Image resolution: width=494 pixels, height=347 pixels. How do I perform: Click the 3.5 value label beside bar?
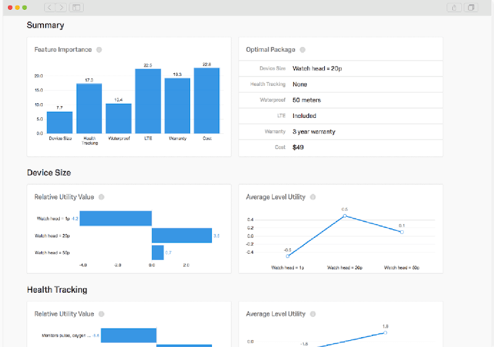tap(217, 236)
